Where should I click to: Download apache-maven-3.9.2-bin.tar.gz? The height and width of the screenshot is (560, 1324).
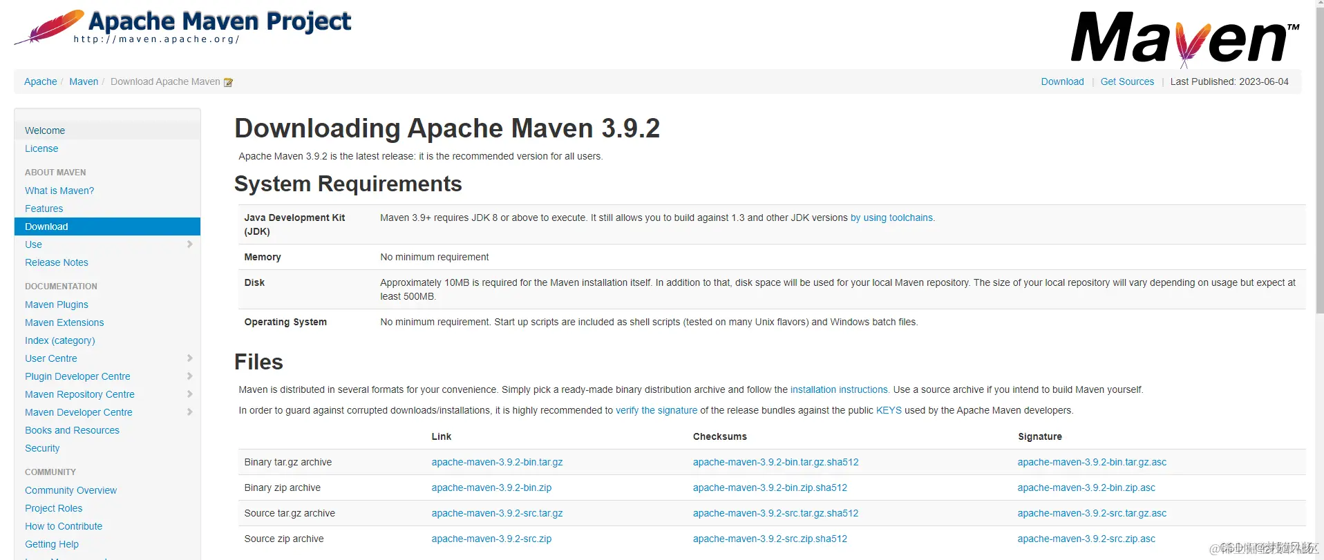point(497,462)
